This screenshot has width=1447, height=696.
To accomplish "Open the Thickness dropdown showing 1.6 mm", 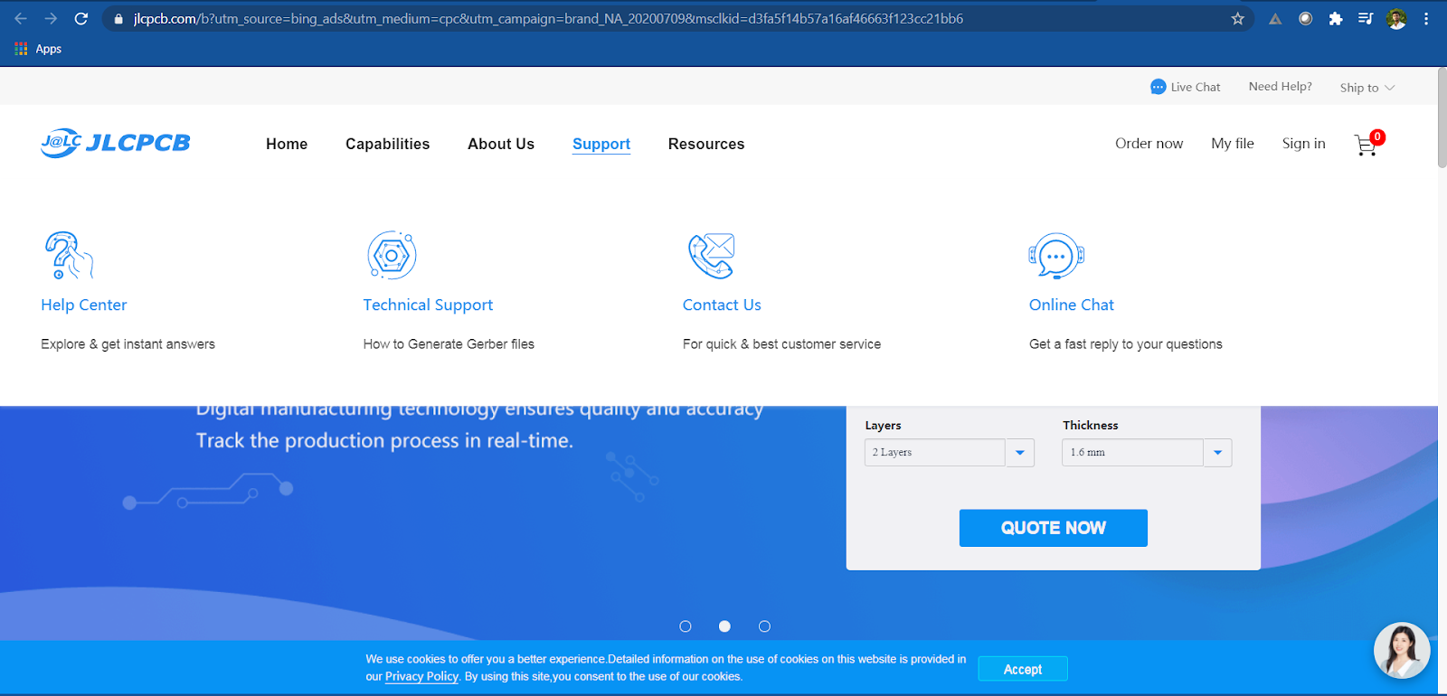I will pos(1147,452).
